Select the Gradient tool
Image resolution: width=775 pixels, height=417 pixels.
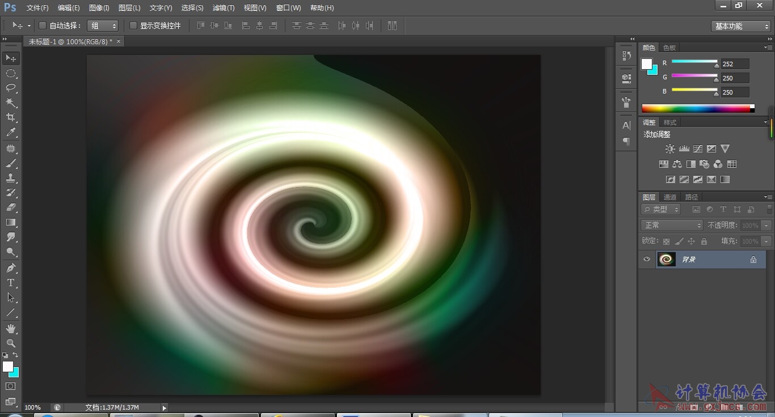coord(11,223)
